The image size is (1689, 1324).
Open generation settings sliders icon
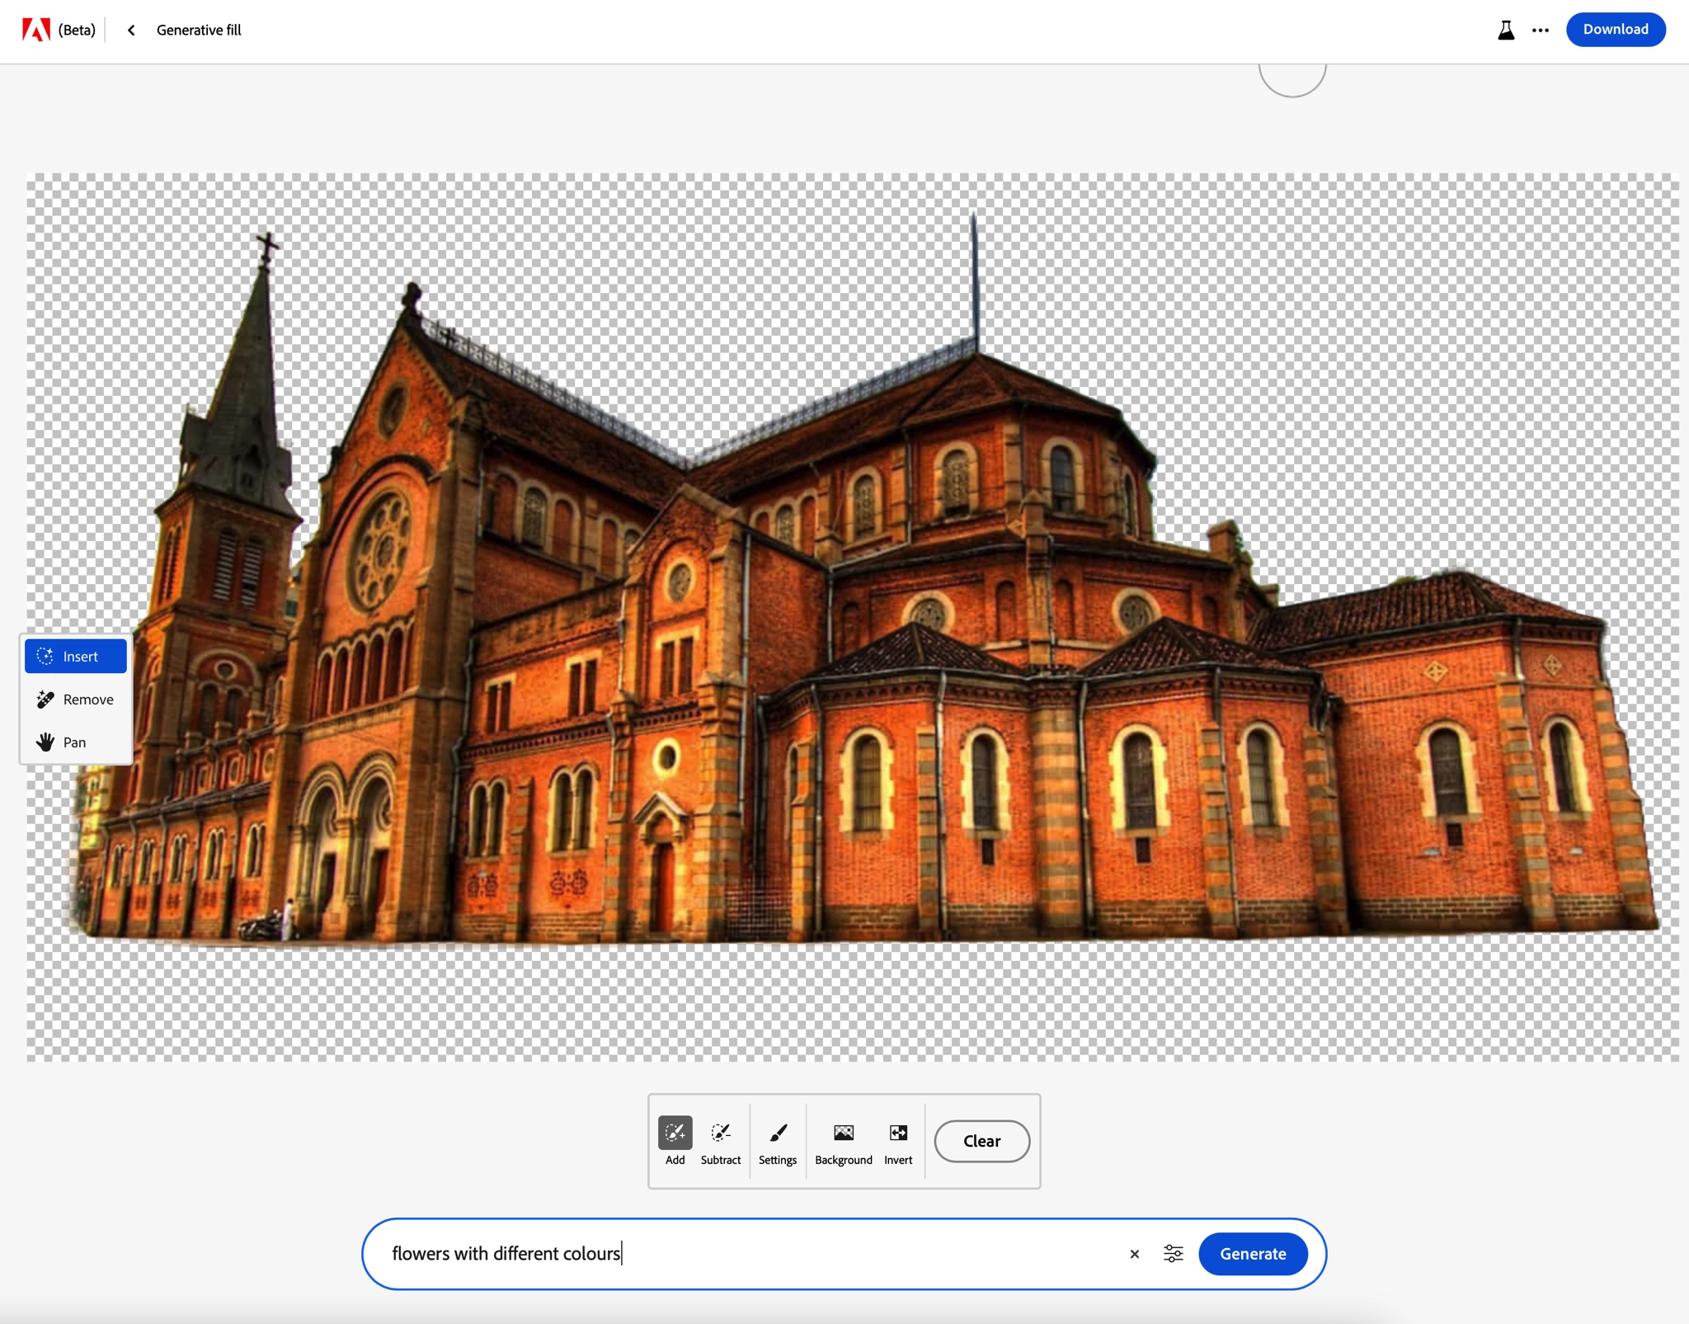1173,1254
